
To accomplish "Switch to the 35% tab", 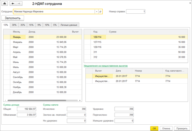I will click(x=23, y=25).
